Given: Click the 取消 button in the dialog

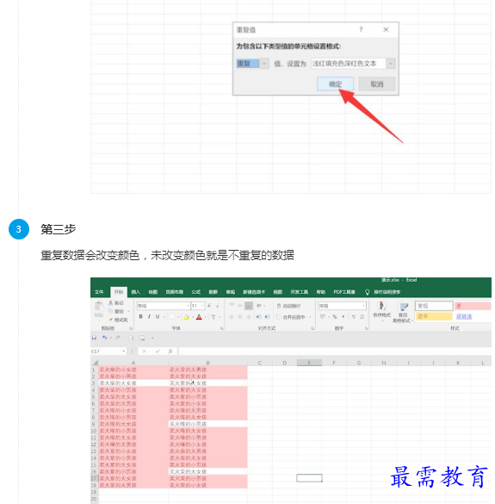Looking at the screenshot, I should coord(377,84).
